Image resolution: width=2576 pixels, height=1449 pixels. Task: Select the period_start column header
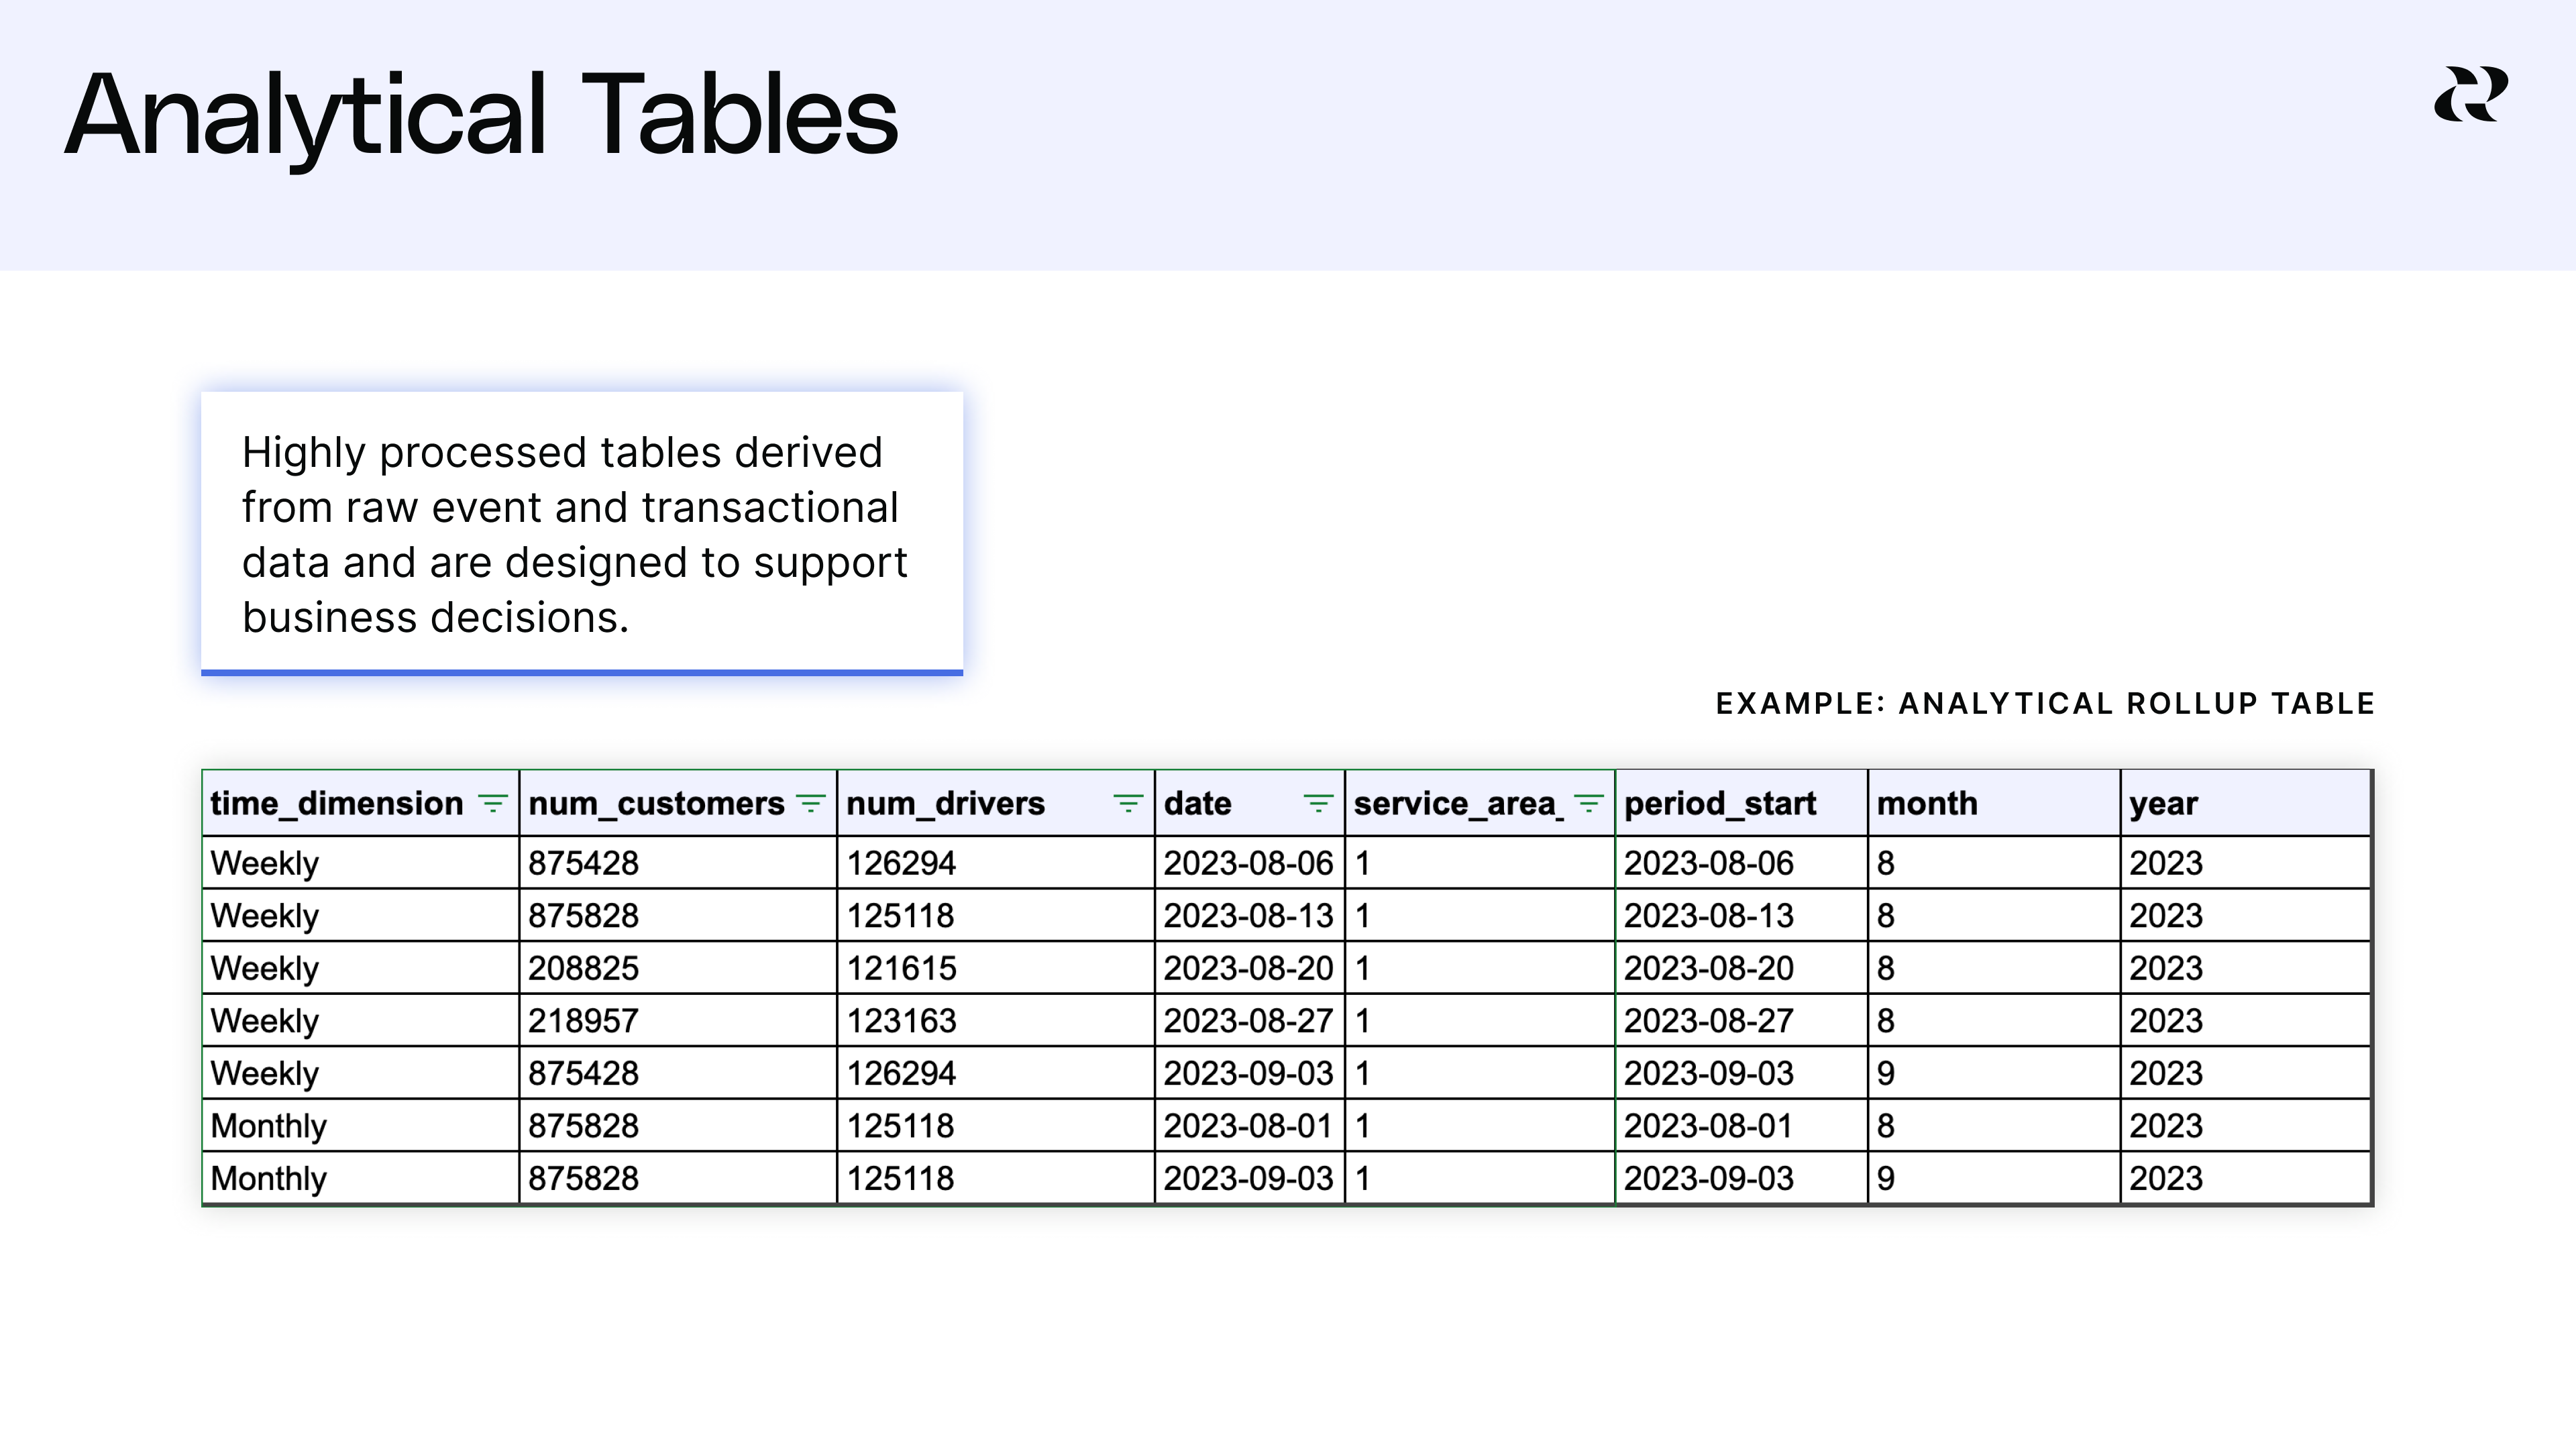pyautogui.click(x=1741, y=803)
